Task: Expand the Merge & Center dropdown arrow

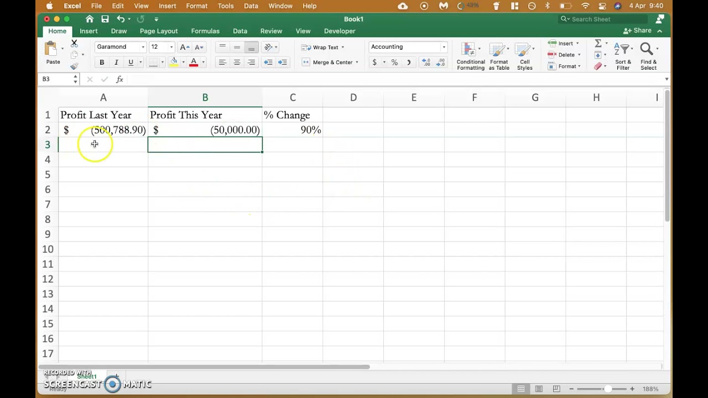Action: (x=357, y=62)
